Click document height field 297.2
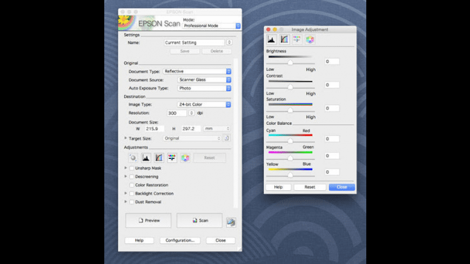470x264 pixels. [x=191, y=129]
